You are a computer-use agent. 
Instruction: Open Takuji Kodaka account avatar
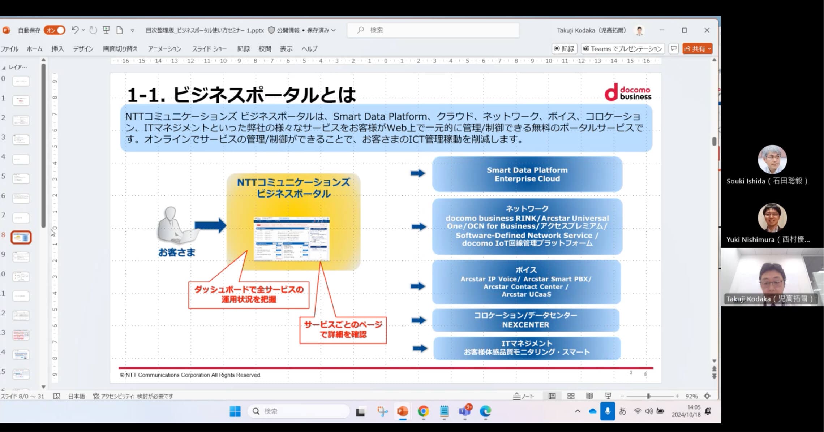click(x=640, y=30)
